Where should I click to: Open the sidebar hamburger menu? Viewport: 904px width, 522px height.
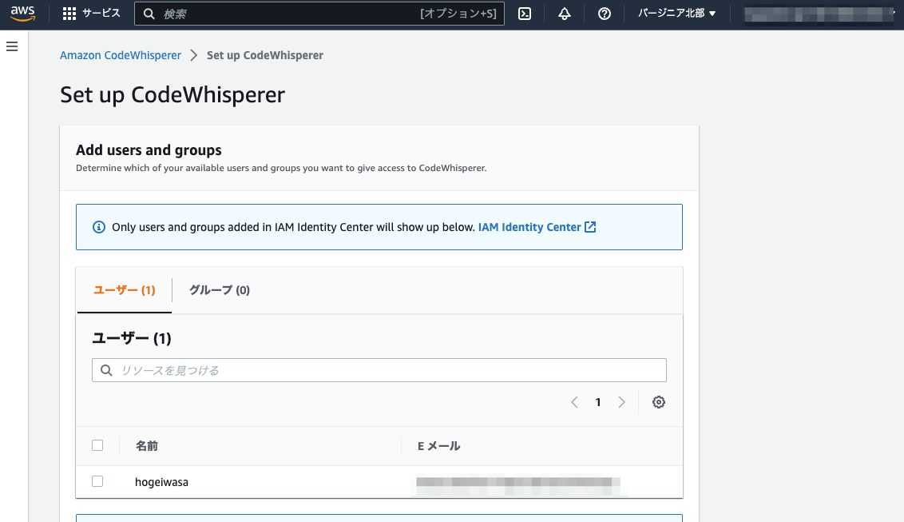(x=11, y=46)
